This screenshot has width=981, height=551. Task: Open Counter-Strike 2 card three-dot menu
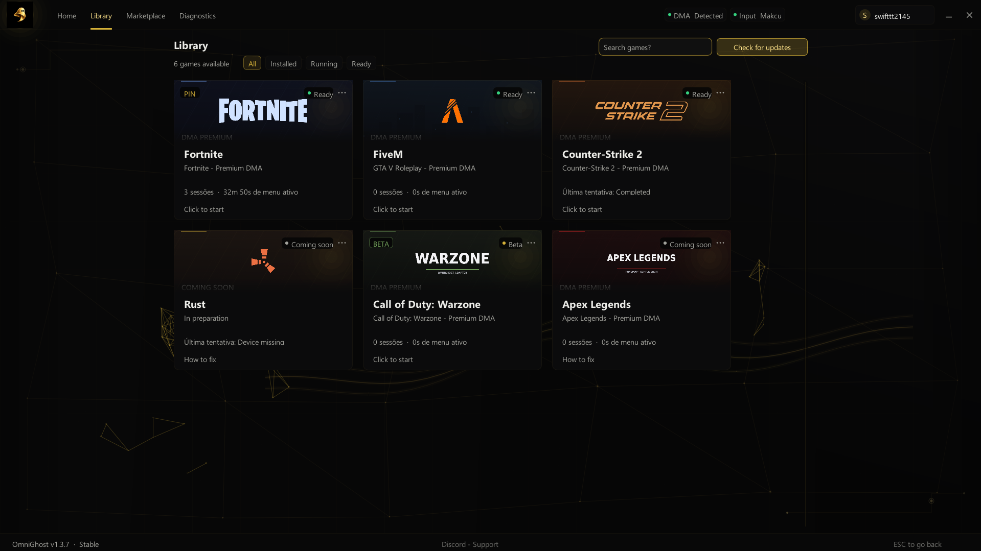coord(720,93)
